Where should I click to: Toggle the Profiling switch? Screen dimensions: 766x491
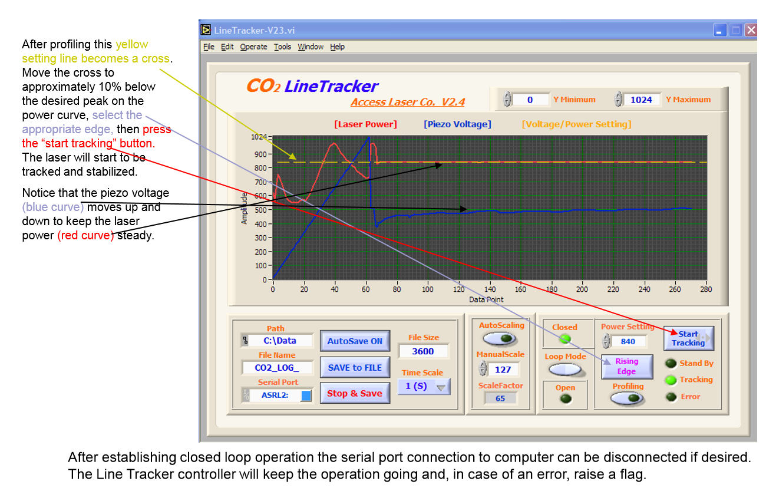627,398
